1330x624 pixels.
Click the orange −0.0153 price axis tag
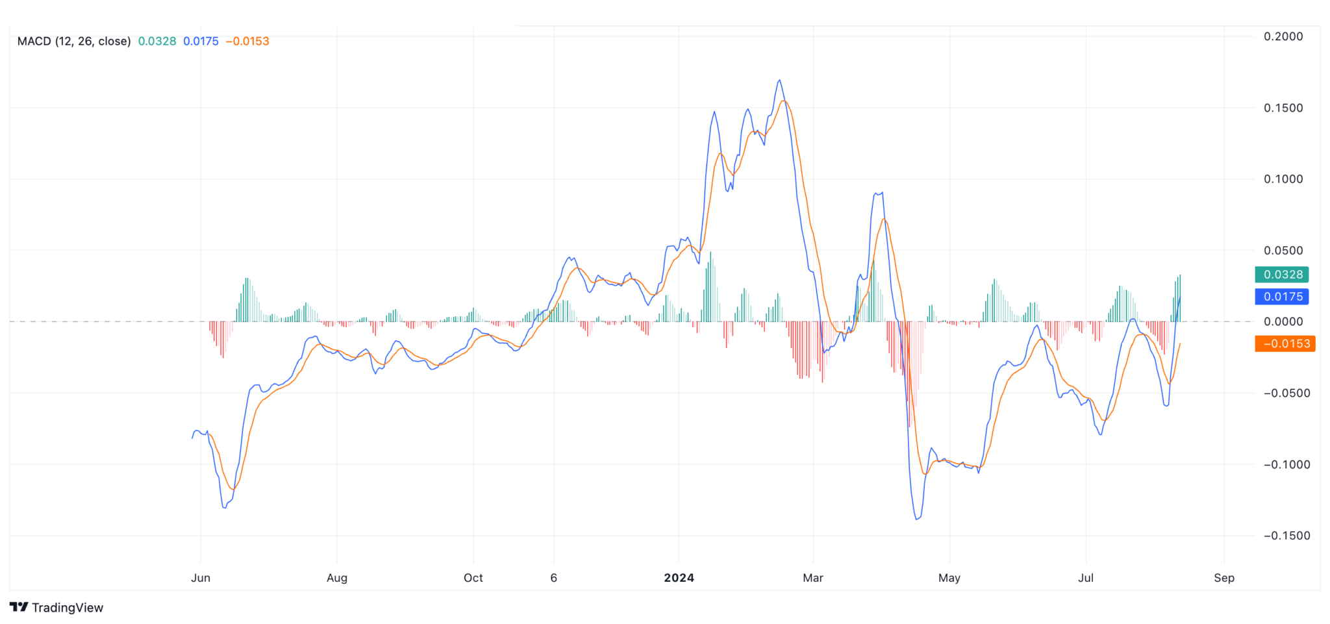1285,343
